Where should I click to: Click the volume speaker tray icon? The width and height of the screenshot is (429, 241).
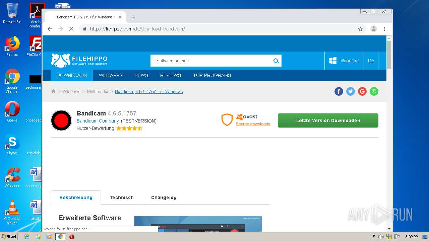(381, 237)
